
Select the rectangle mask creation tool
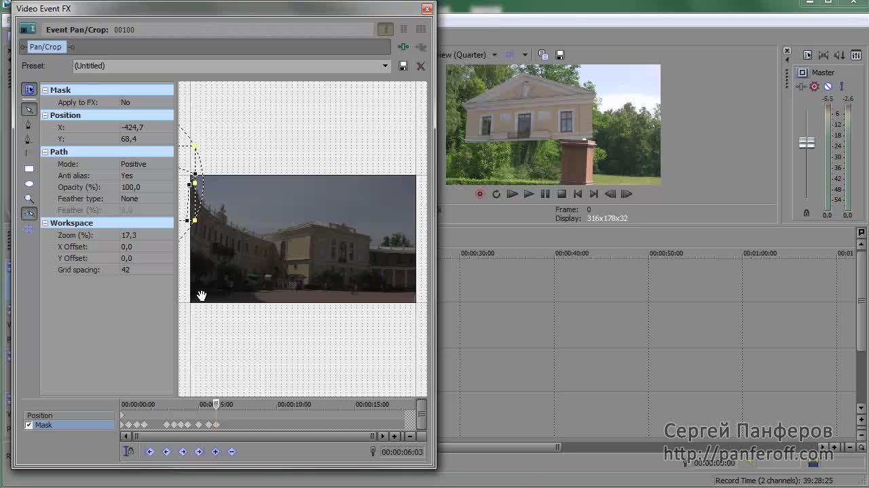(29, 169)
